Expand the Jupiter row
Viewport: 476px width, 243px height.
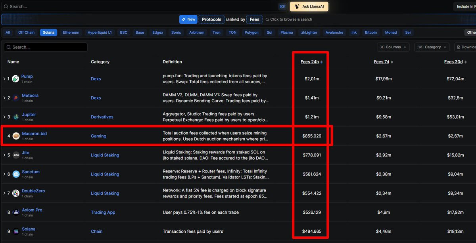click(4, 117)
